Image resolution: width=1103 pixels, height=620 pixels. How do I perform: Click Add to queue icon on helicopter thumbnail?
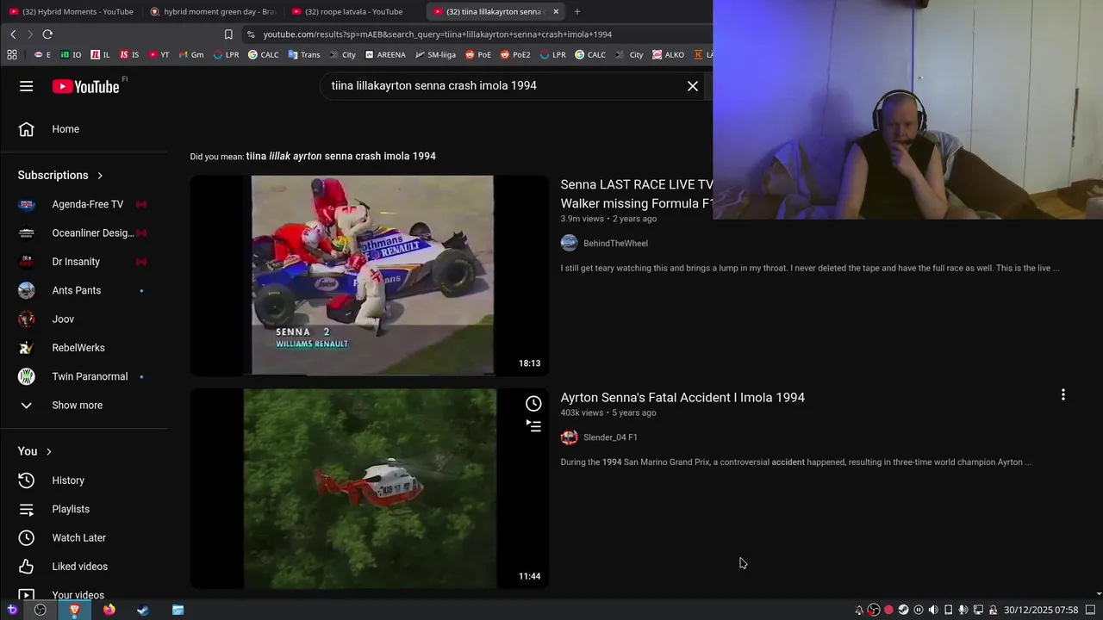(533, 425)
